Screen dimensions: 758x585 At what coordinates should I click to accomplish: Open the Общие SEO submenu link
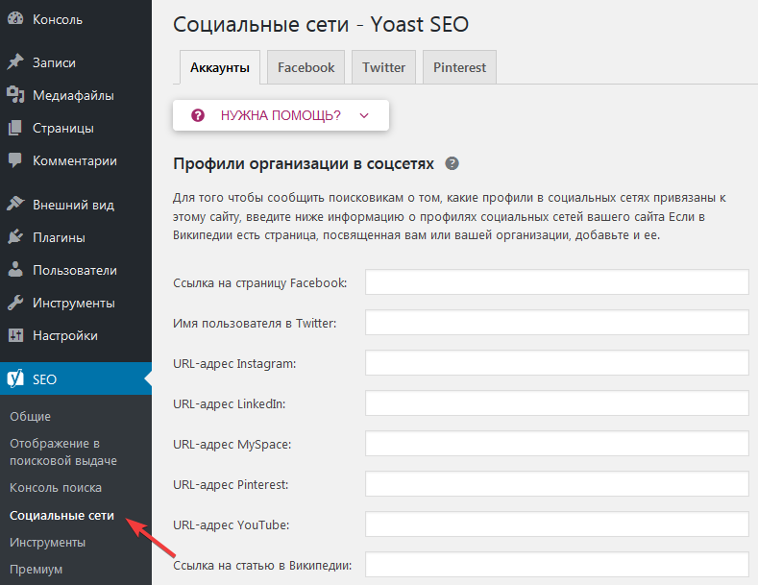click(x=30, y=416)
